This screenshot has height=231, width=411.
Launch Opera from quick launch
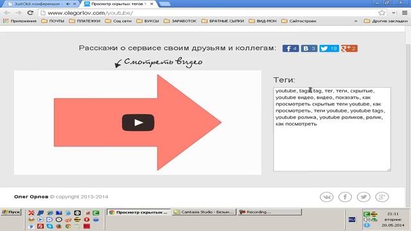[87, 219]
